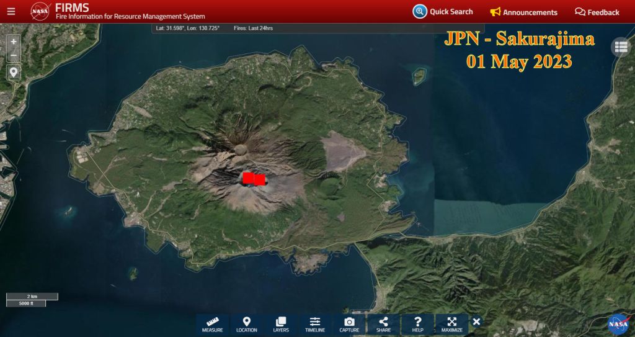Open the Layers panel
This screenshot has width=635, height=337.
click(x=281, y=324)
